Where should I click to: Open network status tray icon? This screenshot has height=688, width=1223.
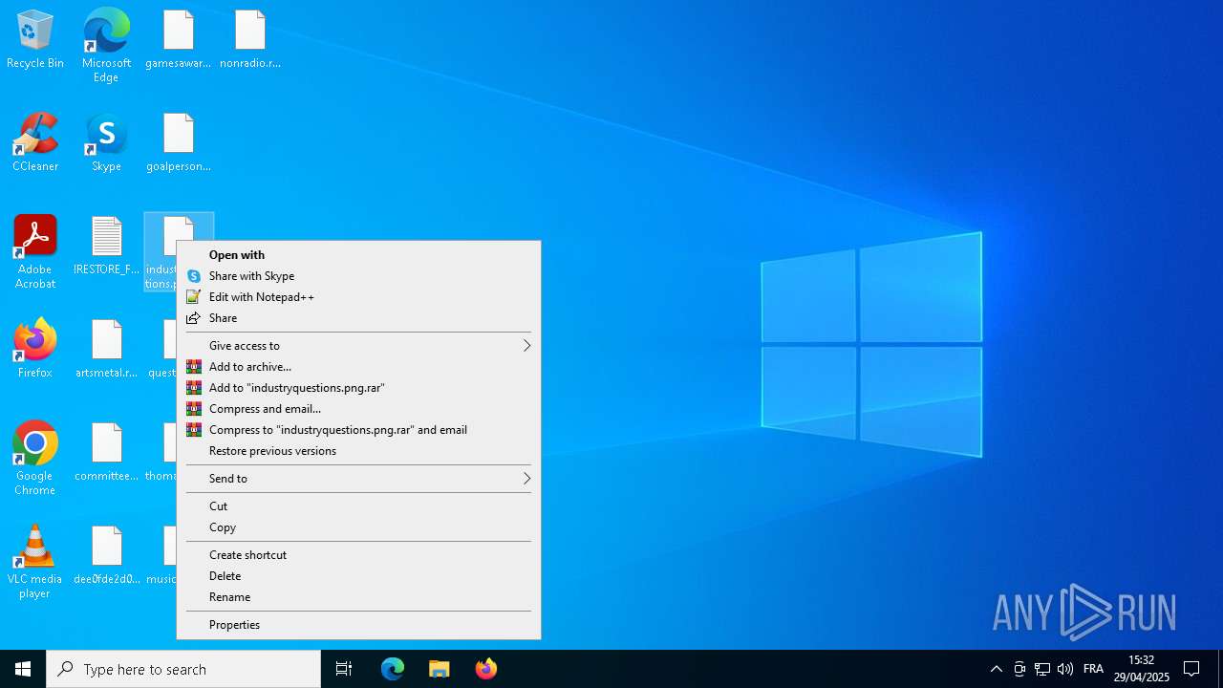[x=1042, y=669]
